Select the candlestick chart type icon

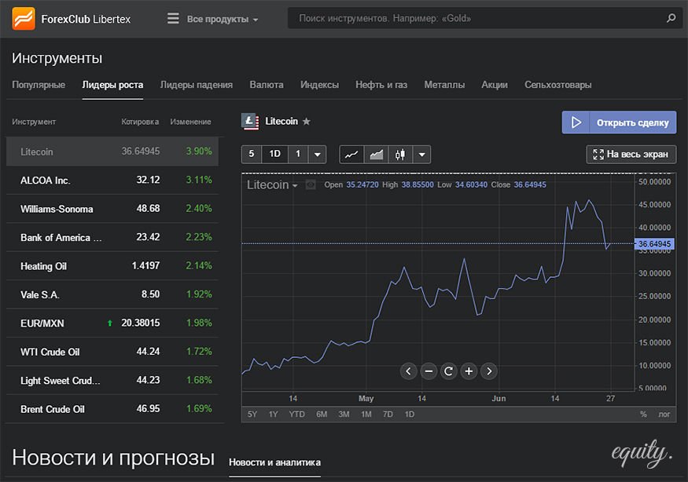click(x=400, y=154)
